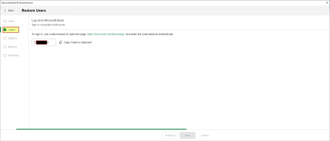Image resolution: width=330 pixels, height=141 pixels.
Task: Click the Log on to Microsoft Azure text
Action: pyautogui.click(x=48, y=20)
